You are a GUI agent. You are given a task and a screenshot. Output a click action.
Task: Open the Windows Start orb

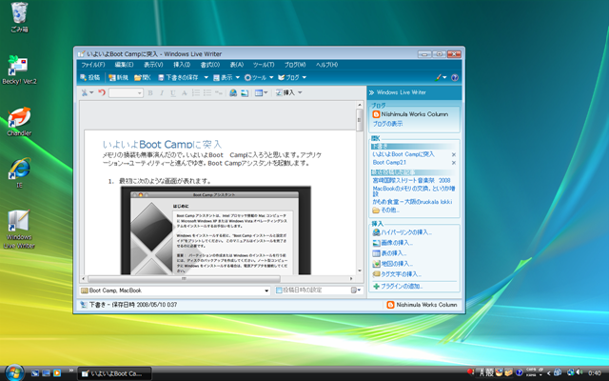click(14, 372)
